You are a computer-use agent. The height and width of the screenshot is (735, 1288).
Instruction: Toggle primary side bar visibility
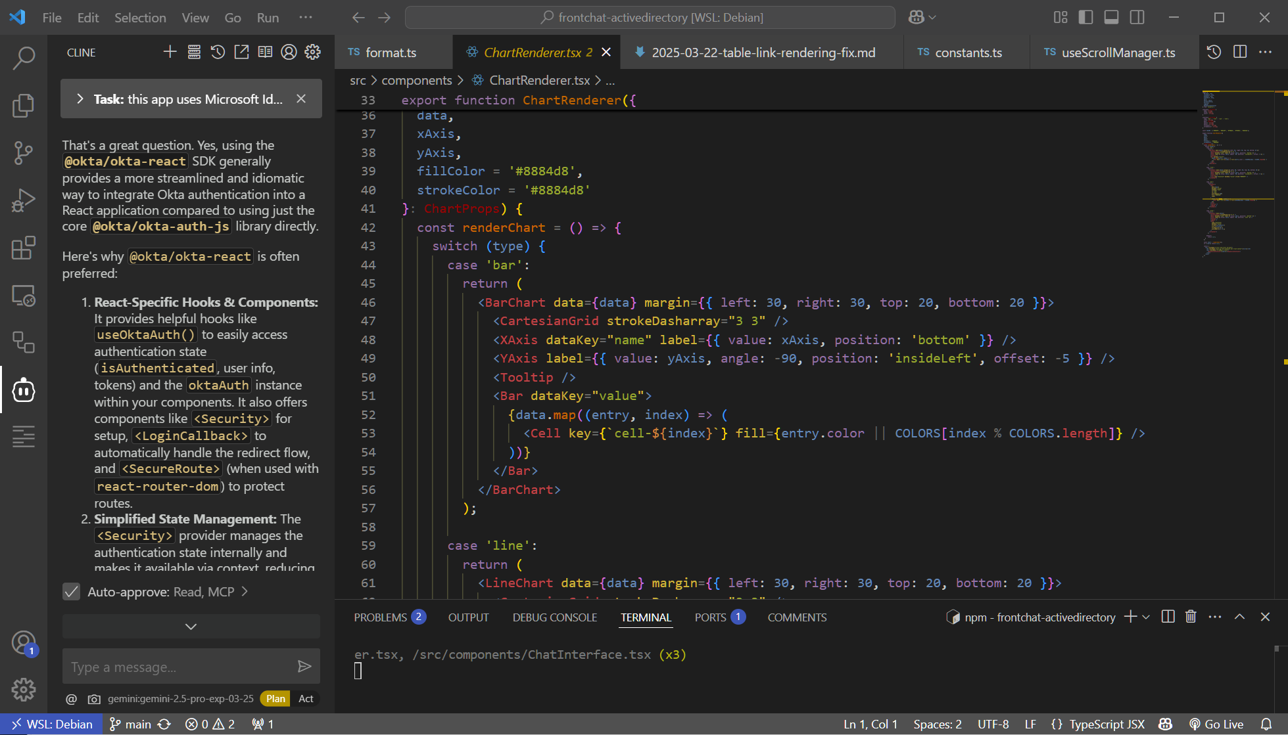point(1085,18)
